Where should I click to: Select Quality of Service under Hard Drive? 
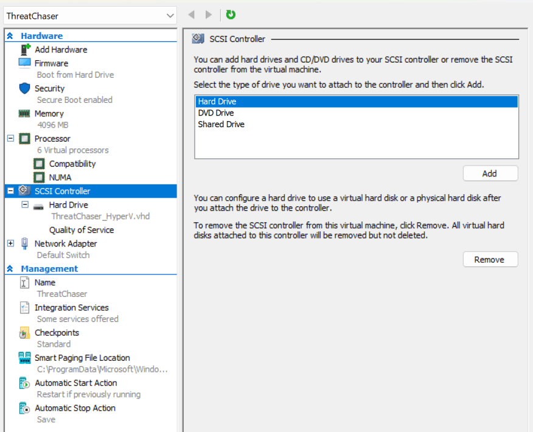82,230
